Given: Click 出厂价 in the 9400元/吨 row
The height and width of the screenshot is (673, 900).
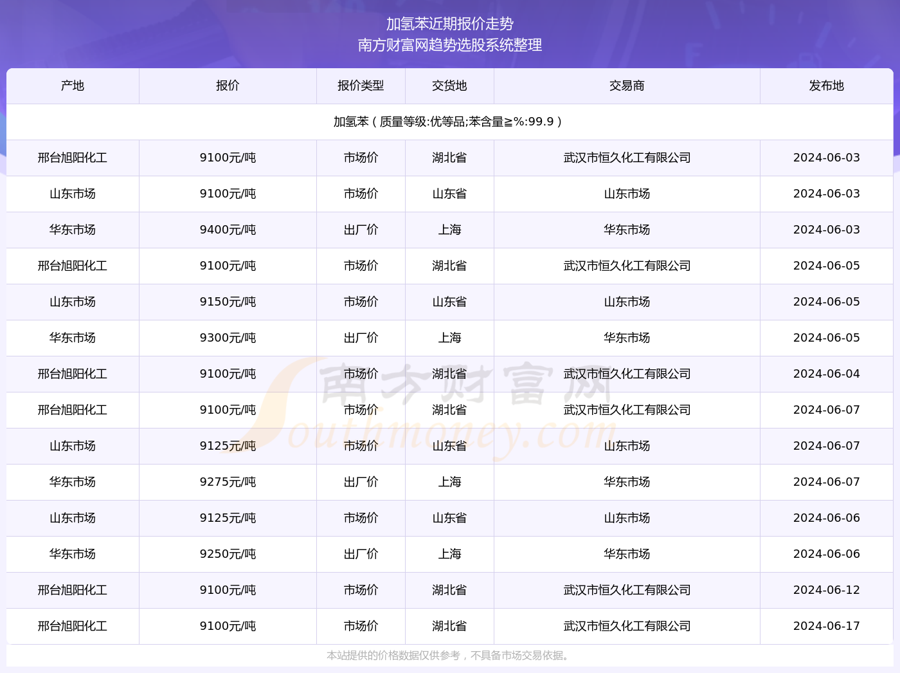Looking at the screenshot, I should (x=361, y=230).
